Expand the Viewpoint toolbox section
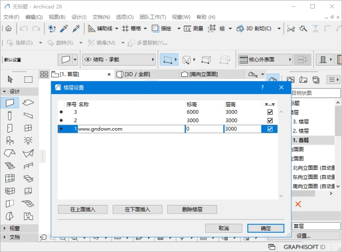Screen dimensions: 342x252 coord(4,228)
